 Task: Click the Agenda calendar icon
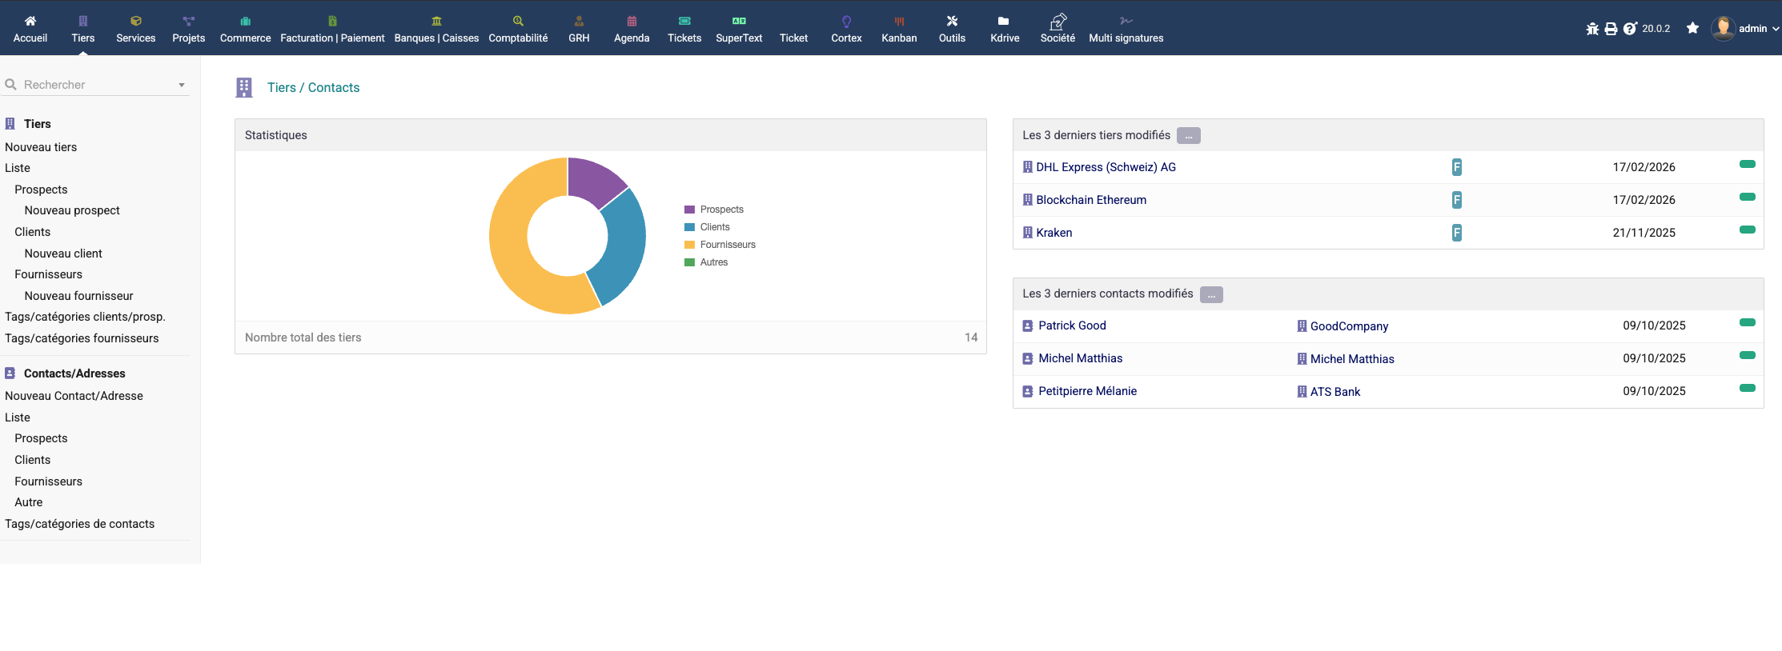632,22
